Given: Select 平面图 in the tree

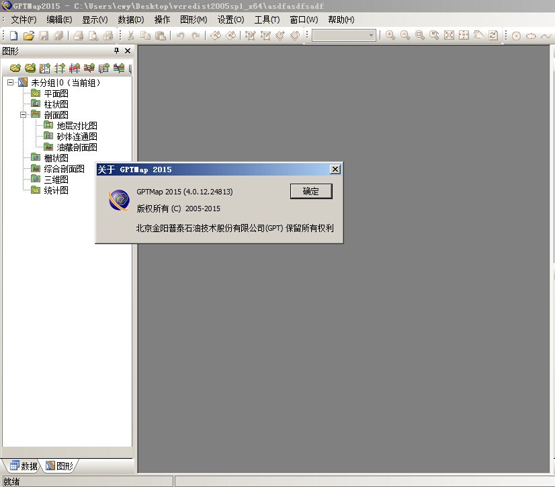Looking at the screenshot, I should (56, 93).
